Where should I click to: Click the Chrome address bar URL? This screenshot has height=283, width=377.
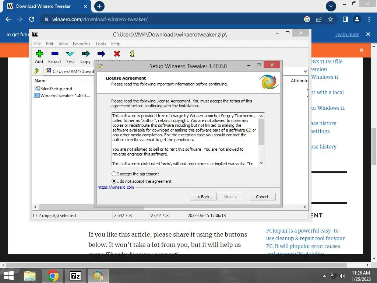(100, 19)
